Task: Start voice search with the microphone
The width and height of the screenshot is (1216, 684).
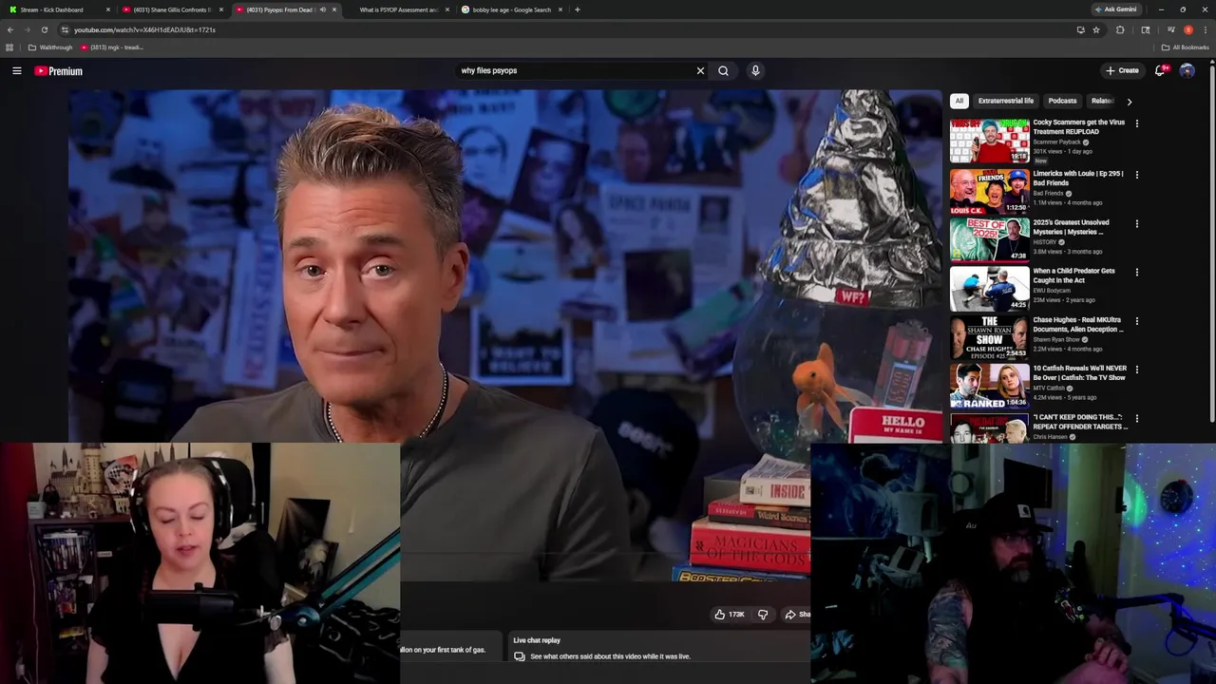Action: 755,70
